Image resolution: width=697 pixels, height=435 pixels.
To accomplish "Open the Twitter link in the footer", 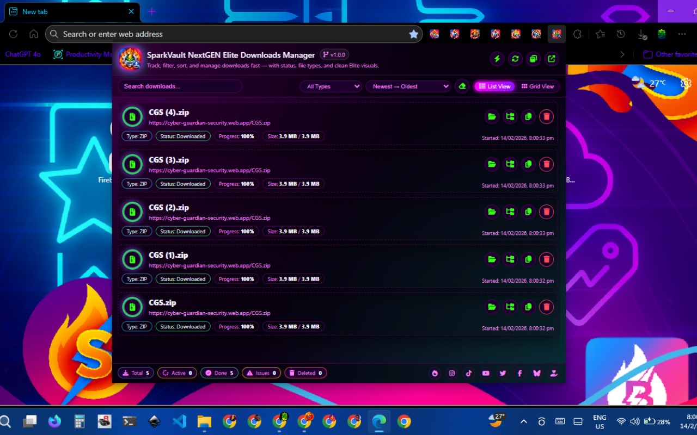I will point(503,373).
